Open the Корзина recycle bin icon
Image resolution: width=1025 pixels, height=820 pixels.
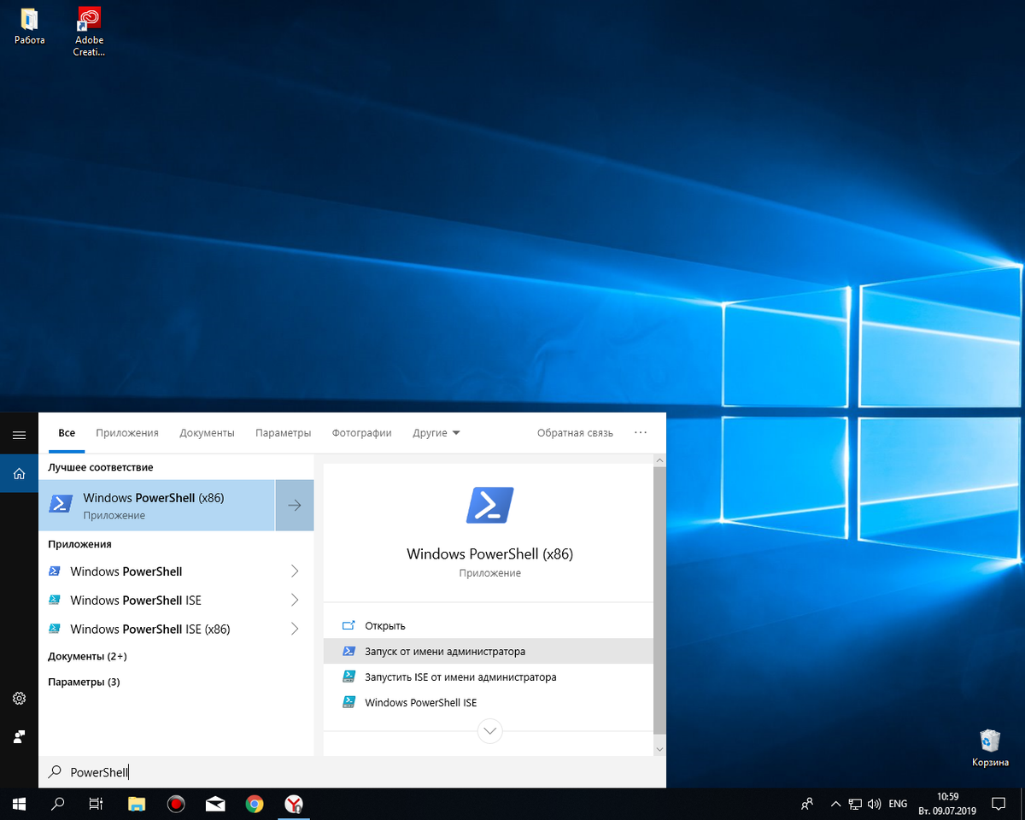click(990, 747)
